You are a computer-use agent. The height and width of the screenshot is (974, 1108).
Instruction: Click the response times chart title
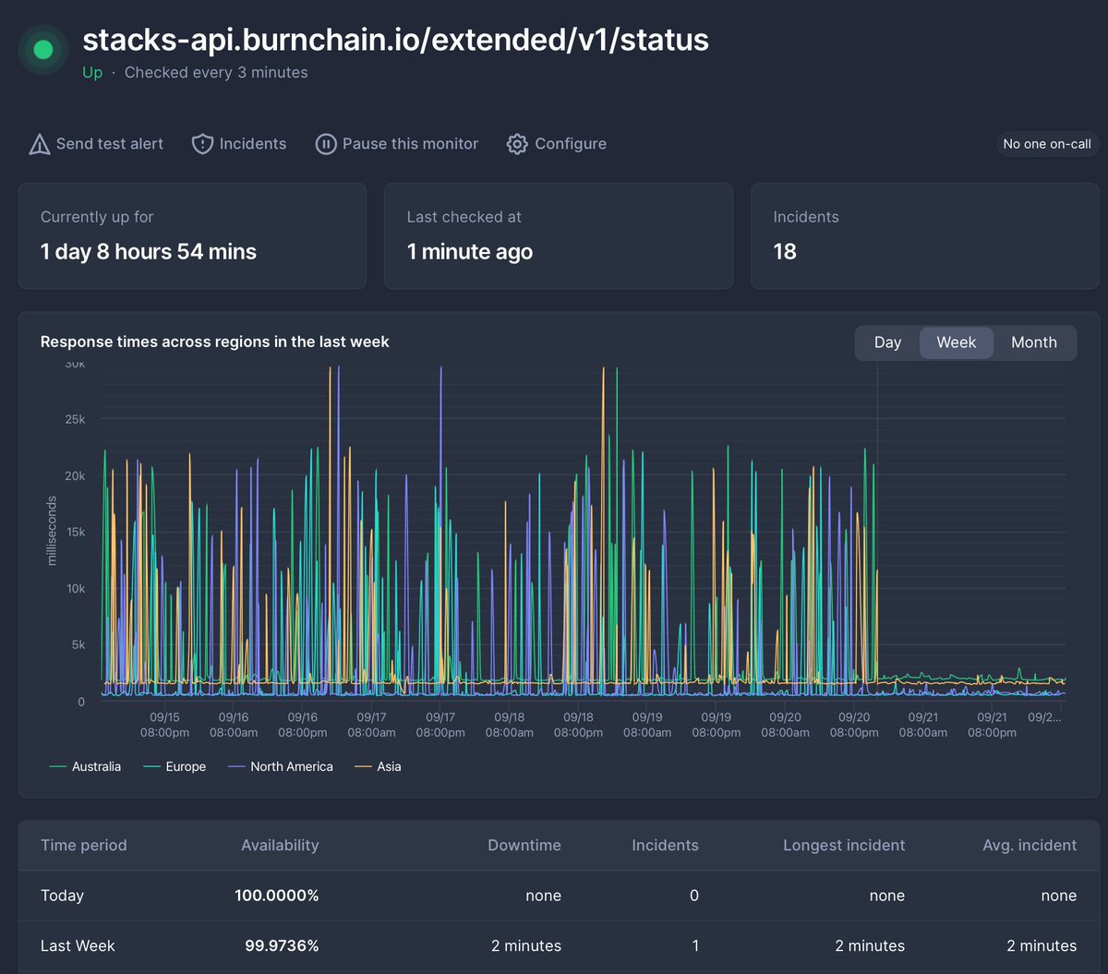click(215, 342)
